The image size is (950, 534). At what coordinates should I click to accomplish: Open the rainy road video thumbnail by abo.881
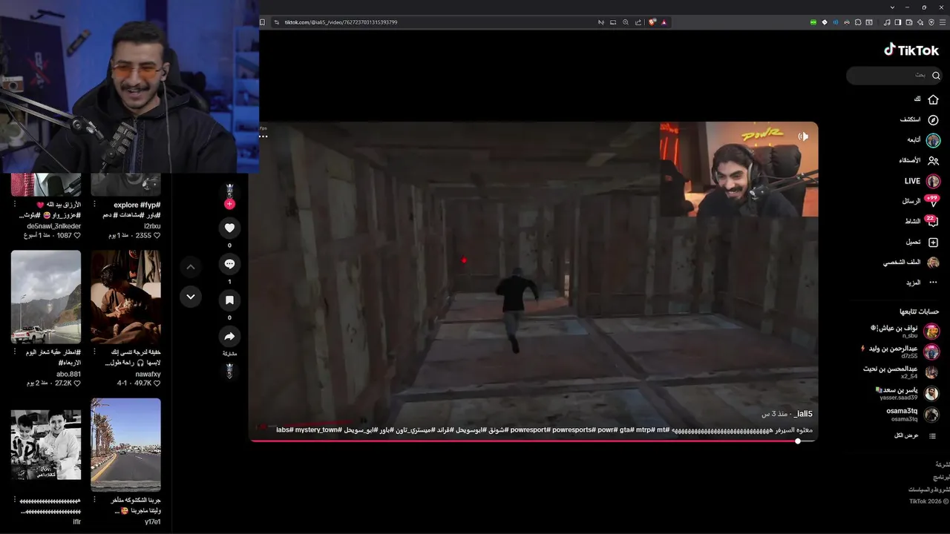(x=46, y=297)
